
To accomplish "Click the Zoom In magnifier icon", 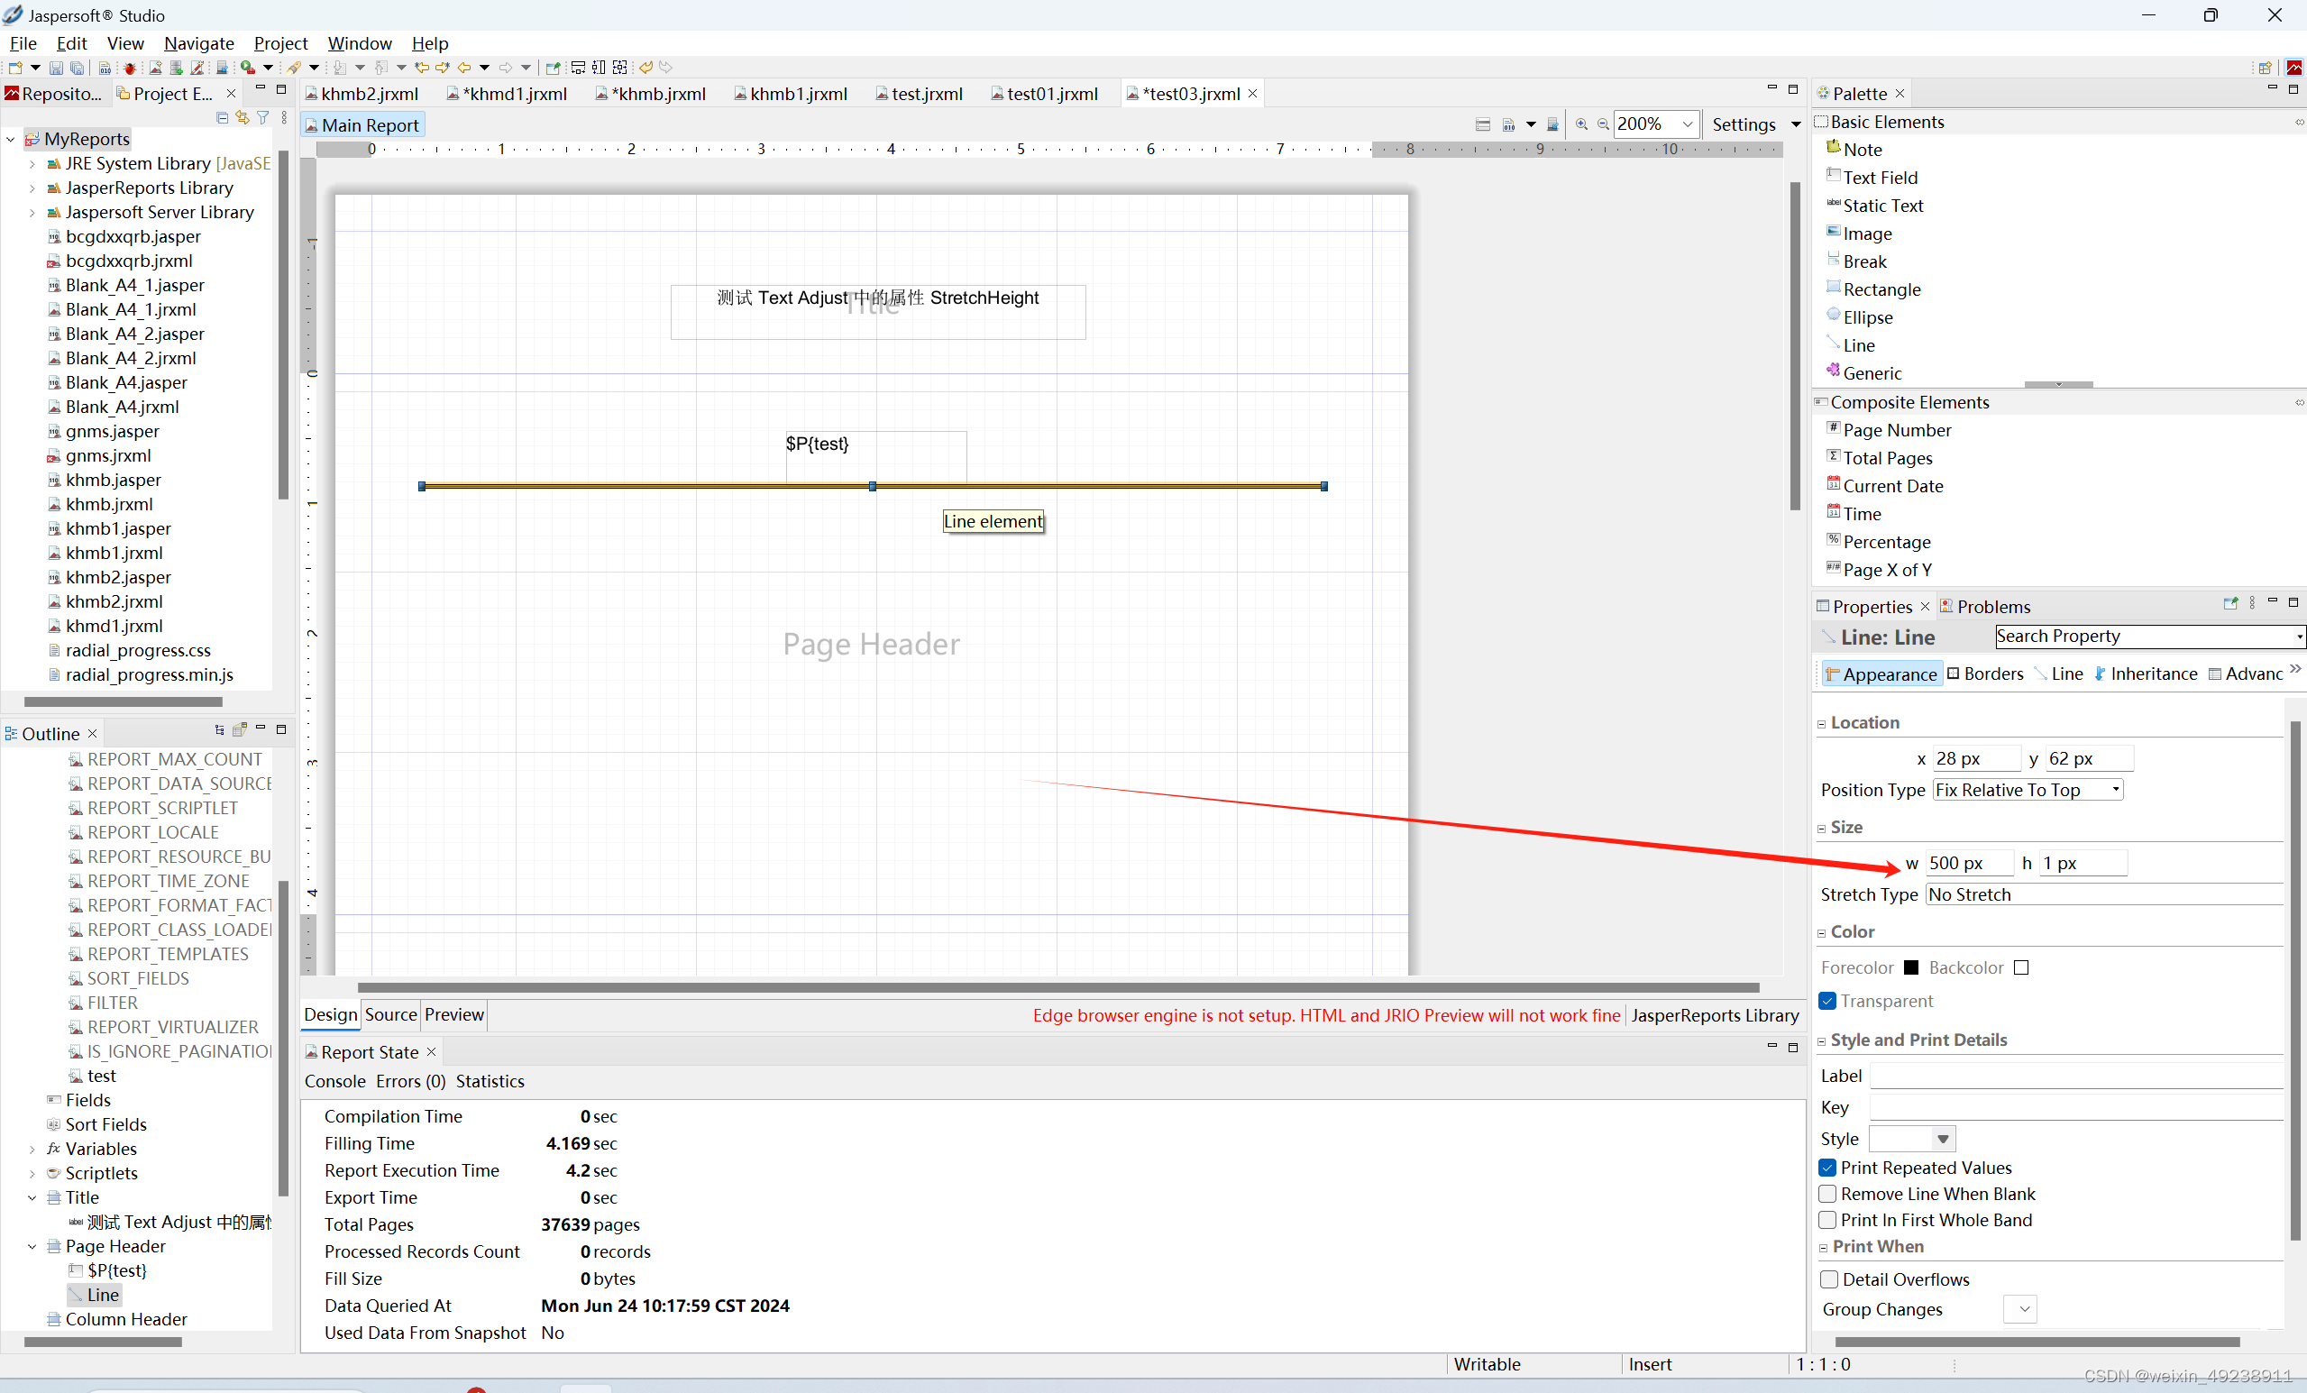I will click(1581, 124).
